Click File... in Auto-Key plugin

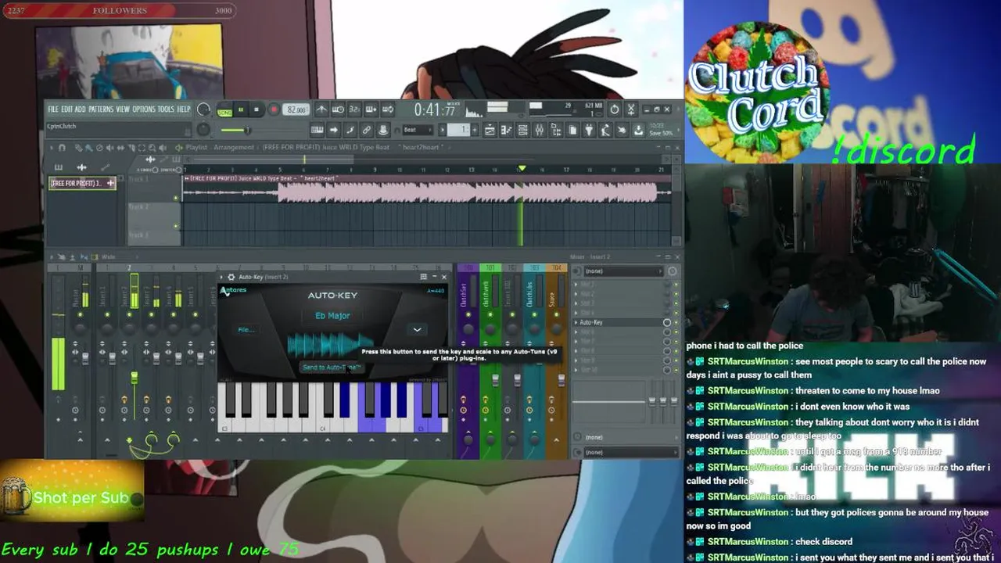point(246,329)
